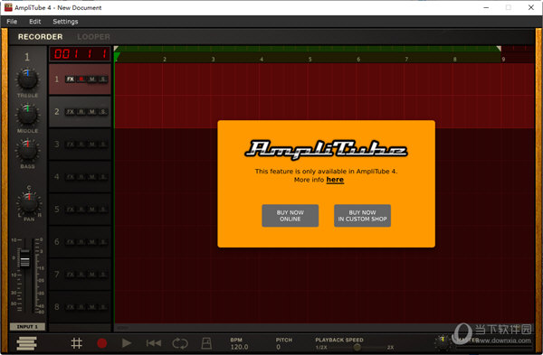Click the Middle knob

click(x=27, y=115)
